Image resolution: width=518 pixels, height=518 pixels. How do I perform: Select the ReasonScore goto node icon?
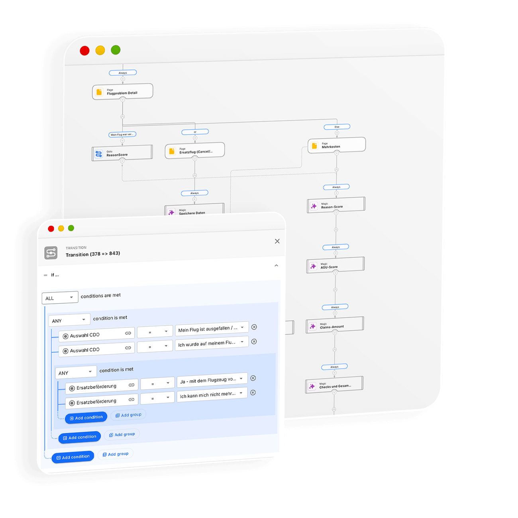98,154
